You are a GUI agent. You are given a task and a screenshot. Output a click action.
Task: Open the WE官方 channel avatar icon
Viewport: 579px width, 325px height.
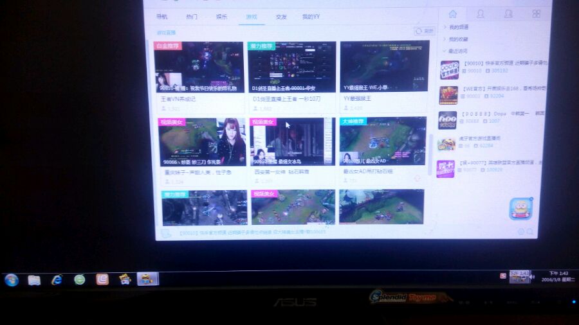(x=448, y=95)
